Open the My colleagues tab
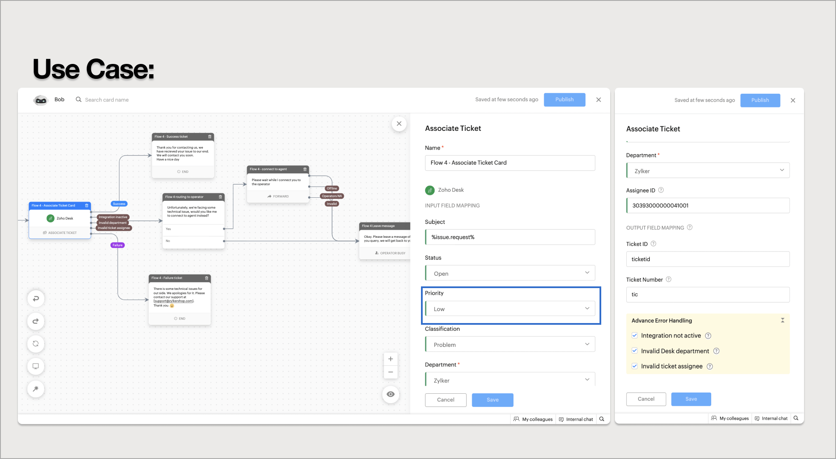This screenshot has width=836, height=459. pyautogui.click(x=533, y=419)
